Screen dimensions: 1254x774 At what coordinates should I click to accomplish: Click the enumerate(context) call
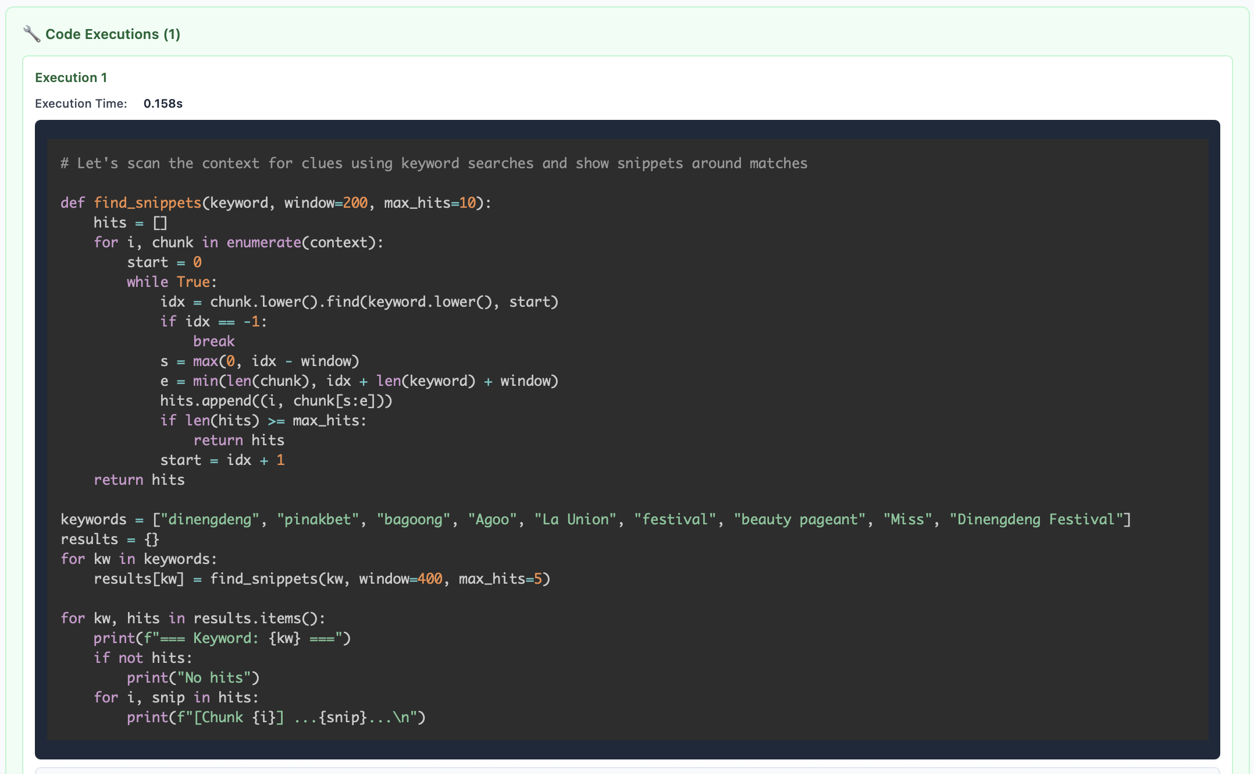point(301,243)
